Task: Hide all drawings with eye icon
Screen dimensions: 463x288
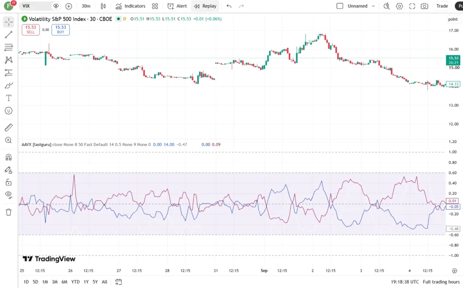Action: point(9,195)
